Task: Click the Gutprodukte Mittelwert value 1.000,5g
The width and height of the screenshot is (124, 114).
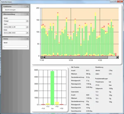Action: [x=89, y=98]
